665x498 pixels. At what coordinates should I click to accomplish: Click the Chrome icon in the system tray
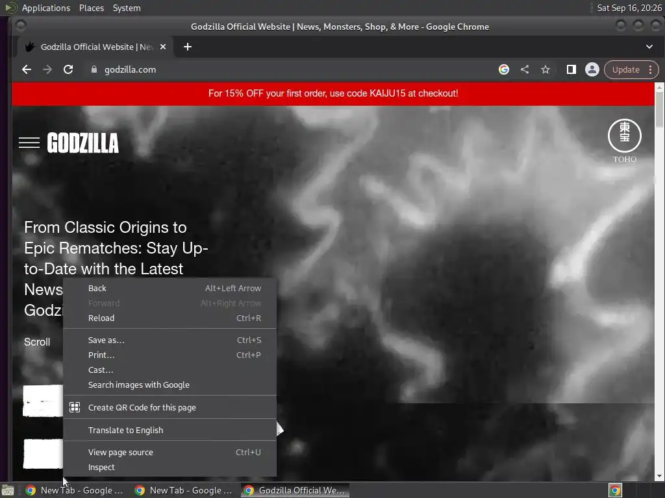tap(616, 490)
